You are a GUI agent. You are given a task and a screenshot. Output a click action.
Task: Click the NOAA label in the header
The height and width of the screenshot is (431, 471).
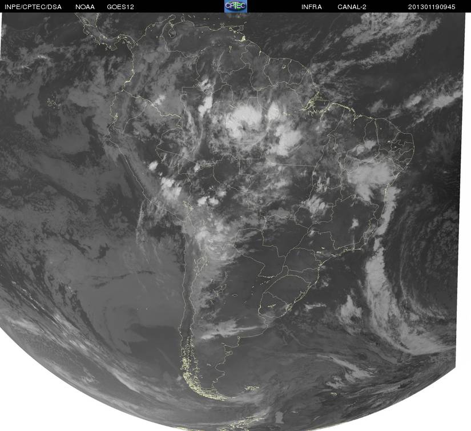tap(85, 7)
